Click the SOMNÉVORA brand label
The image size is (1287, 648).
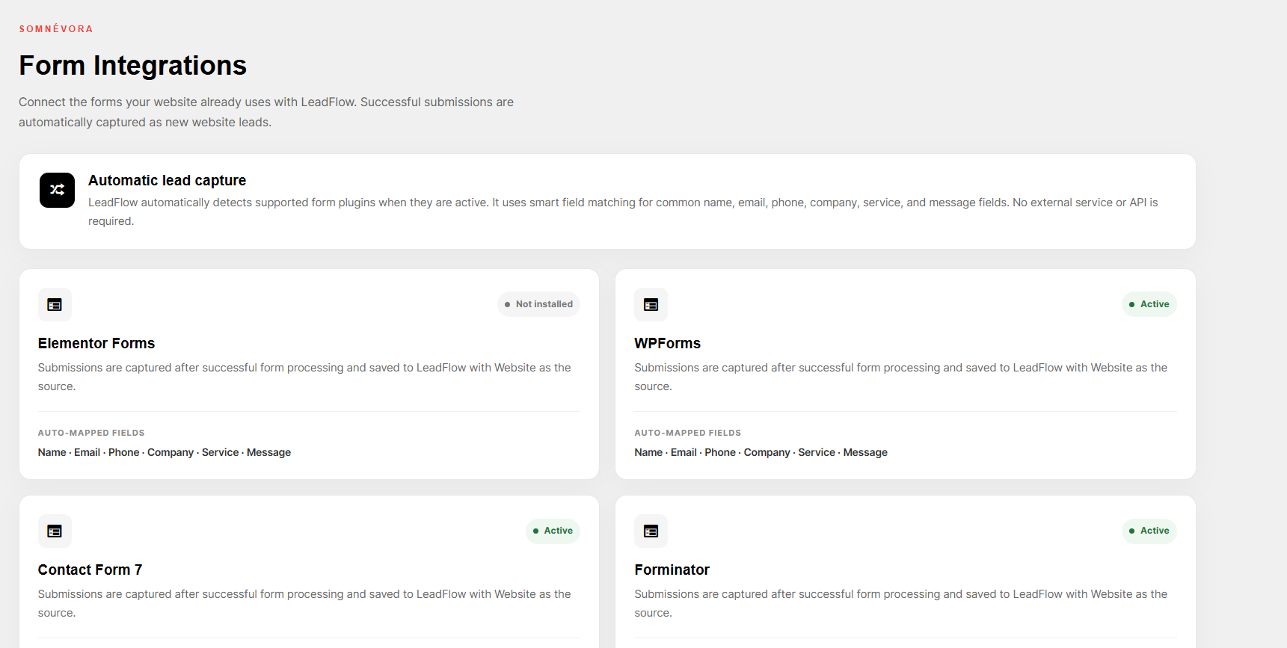(56, 29)
